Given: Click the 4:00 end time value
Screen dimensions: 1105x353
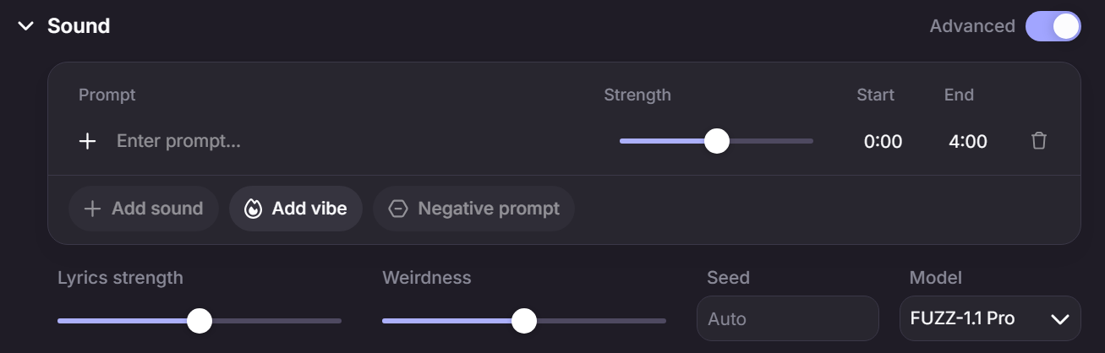Looking at the screenshot, I should tap(968, 142).
